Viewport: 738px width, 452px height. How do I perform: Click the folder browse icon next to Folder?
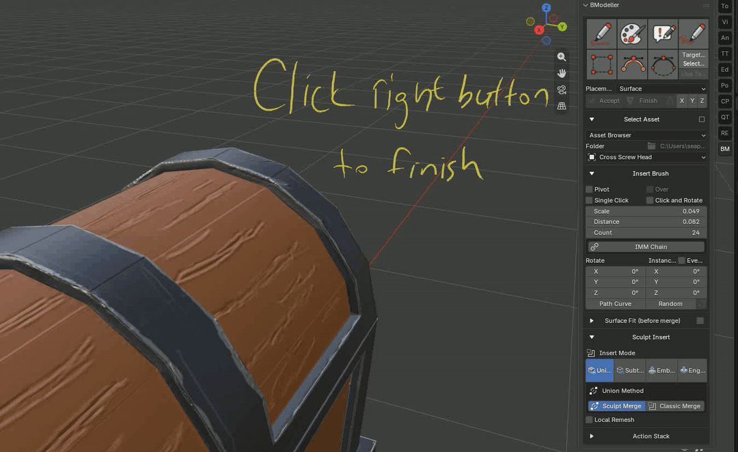(x=651, y=146)
